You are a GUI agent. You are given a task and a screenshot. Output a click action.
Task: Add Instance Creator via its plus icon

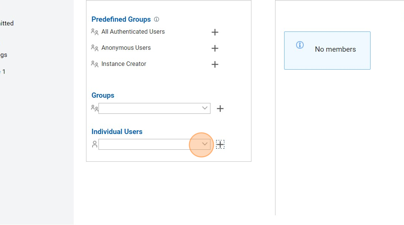click(215, 64)
